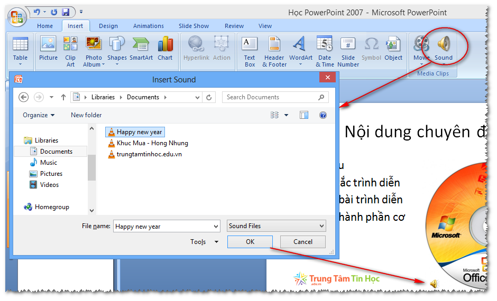
Task: Click inserted speaker icon on slide
Action: (435, 284)
